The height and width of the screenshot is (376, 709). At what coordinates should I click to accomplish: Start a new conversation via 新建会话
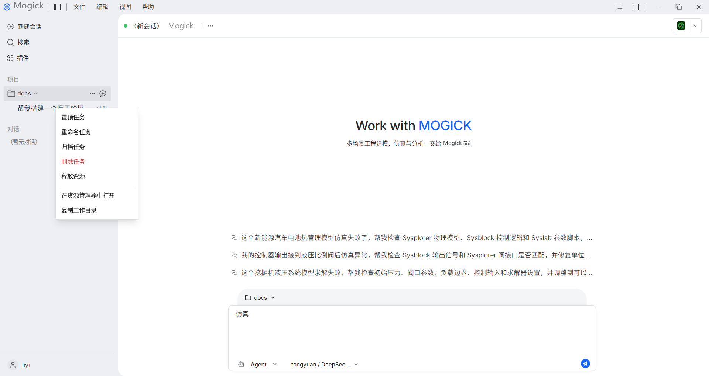click(24, 27)
